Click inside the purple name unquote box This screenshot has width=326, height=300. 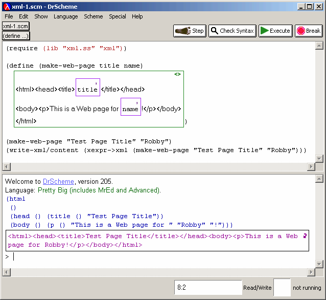point(131,106)
